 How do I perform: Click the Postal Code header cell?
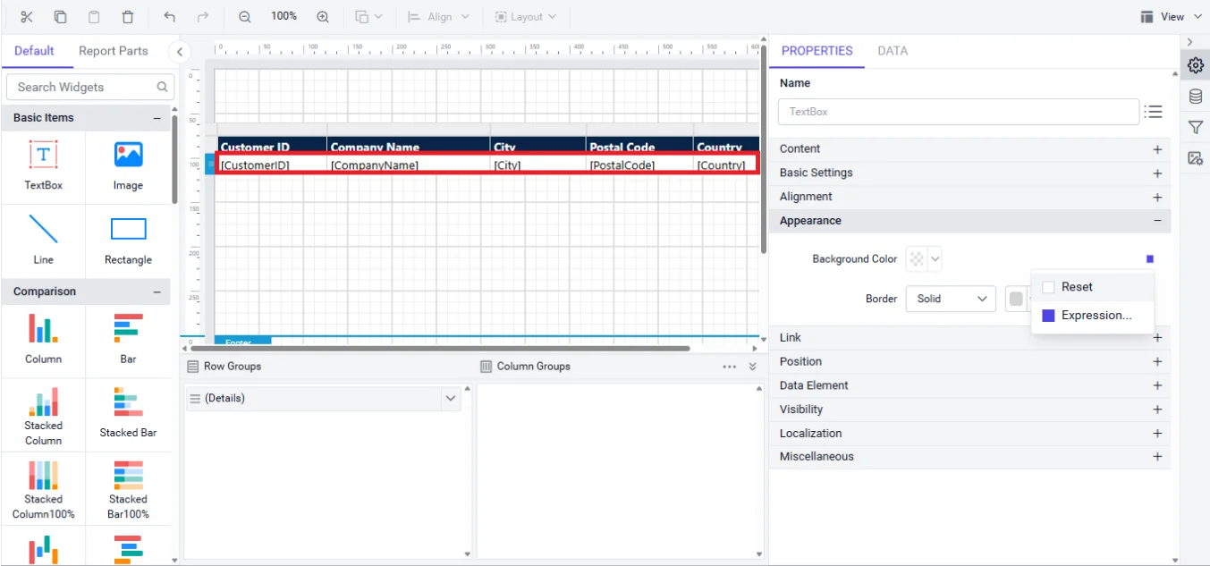(x=639, y=146)
